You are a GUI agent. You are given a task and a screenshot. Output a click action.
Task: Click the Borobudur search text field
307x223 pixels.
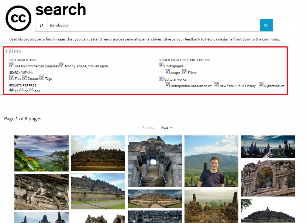(153, 25)
